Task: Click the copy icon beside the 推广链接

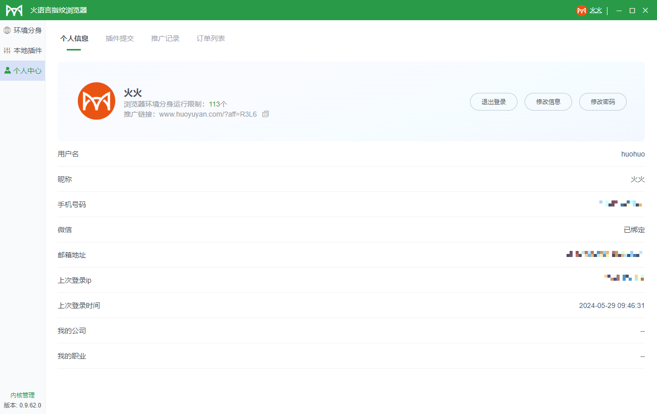Action: coord(265,114)
